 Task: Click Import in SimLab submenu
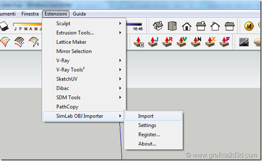153,116
